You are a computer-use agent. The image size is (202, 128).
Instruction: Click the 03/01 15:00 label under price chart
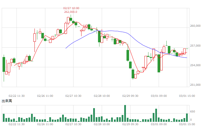[187, 96]
